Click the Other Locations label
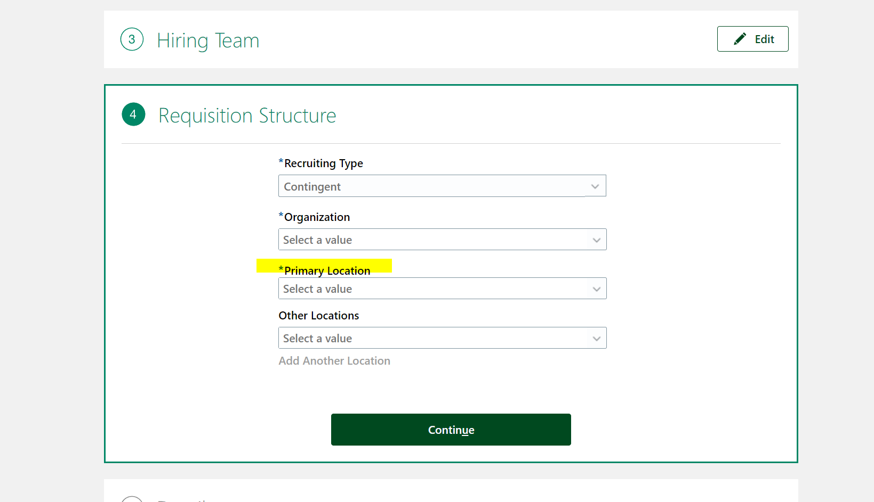874x502 pixels. [x=318, y=315]
